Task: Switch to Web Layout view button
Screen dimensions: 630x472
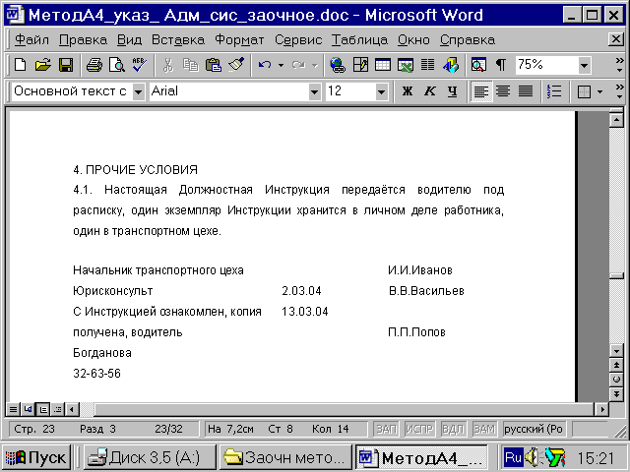Action: coord(28,409)
